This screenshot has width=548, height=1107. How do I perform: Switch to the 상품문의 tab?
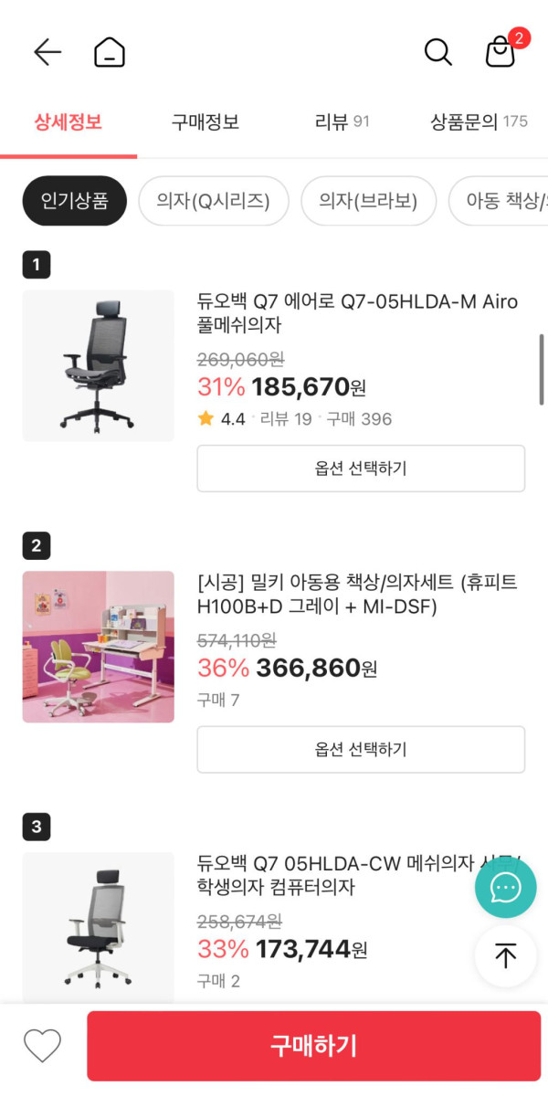(x=479, y=122)
